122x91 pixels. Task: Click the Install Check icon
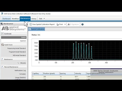click(x=2, y=45)
